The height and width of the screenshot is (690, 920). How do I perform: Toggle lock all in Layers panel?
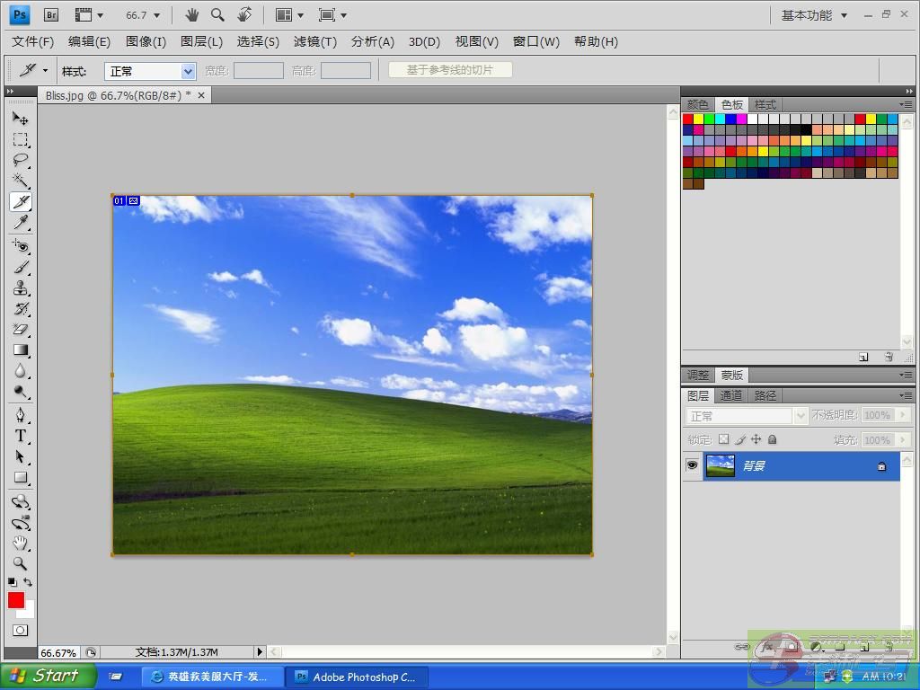coord(772,439)
